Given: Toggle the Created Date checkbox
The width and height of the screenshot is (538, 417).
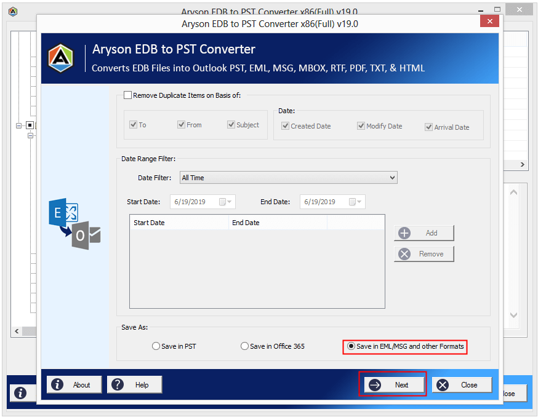Looking at the screenshot, I should pos(285,126).
